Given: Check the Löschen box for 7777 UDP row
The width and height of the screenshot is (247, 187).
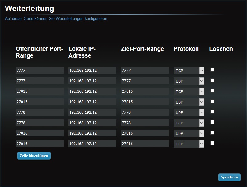Looking at the screenshot, I should [212, 80].
